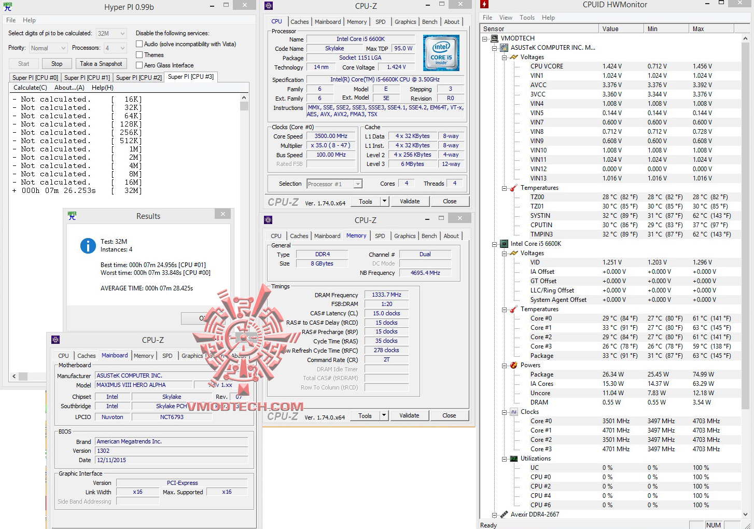Open Tools dropdown arrow in CPU-Z CPU window
The height and width of the screenshot is (529, 754).
(384, 201)
